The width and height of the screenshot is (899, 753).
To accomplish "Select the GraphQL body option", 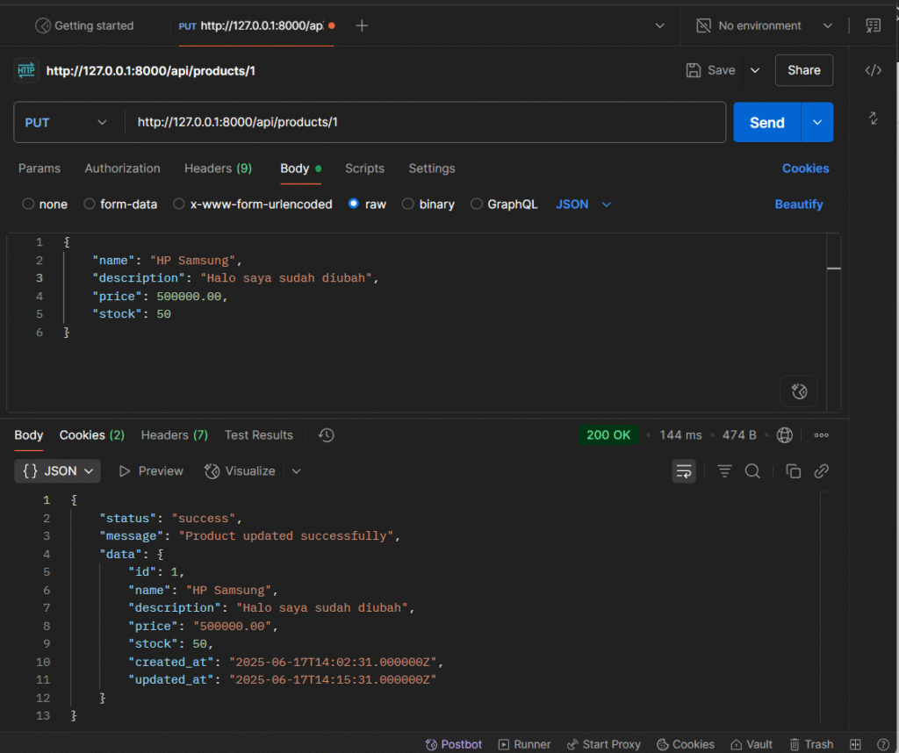I will coord(504,204).
